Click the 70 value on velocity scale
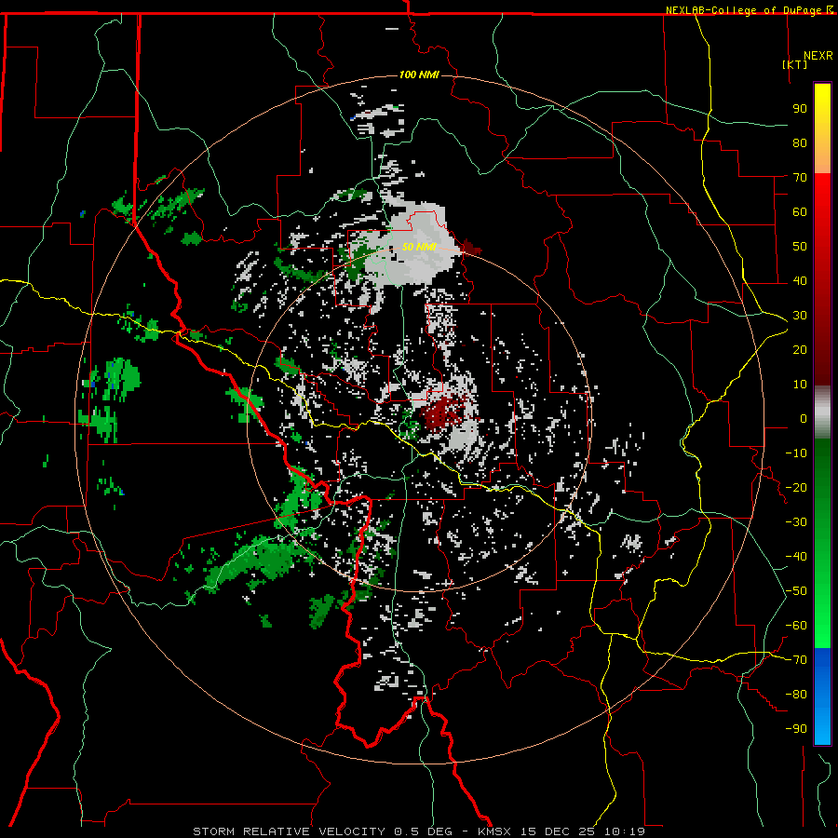 click(800, 178)
